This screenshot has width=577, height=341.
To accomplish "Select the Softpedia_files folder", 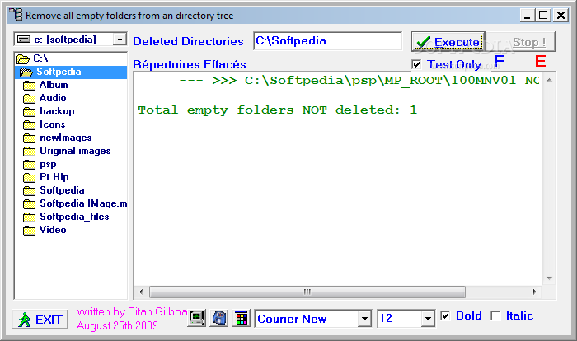I will (66, 217).
